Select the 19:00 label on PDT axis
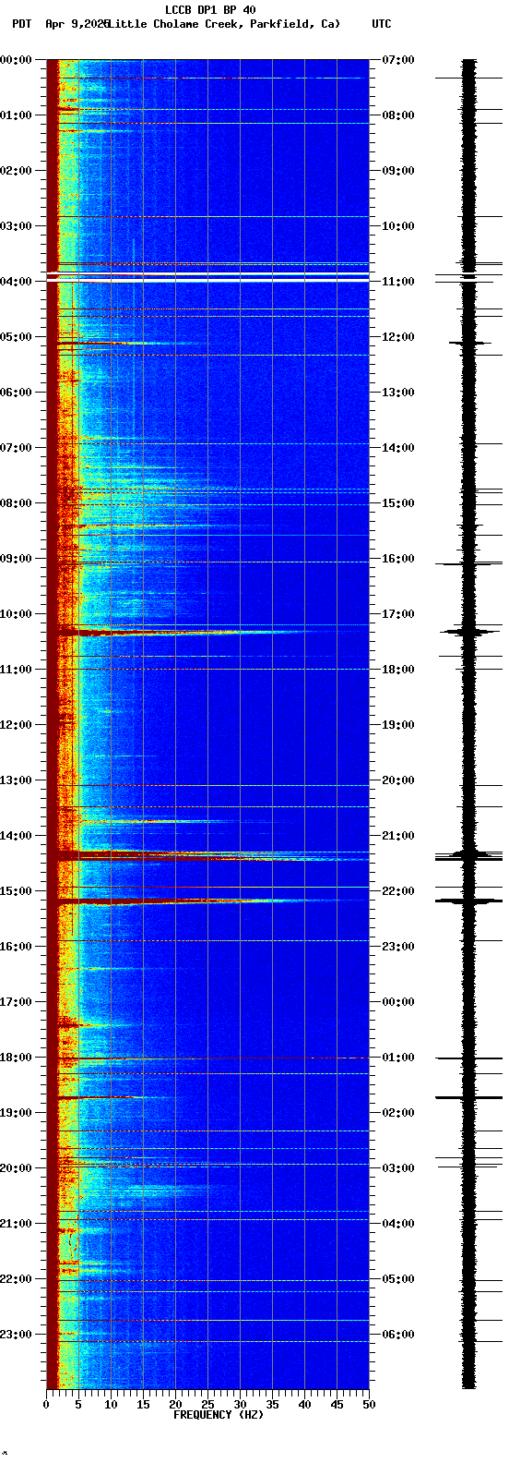 (16, 1113)
